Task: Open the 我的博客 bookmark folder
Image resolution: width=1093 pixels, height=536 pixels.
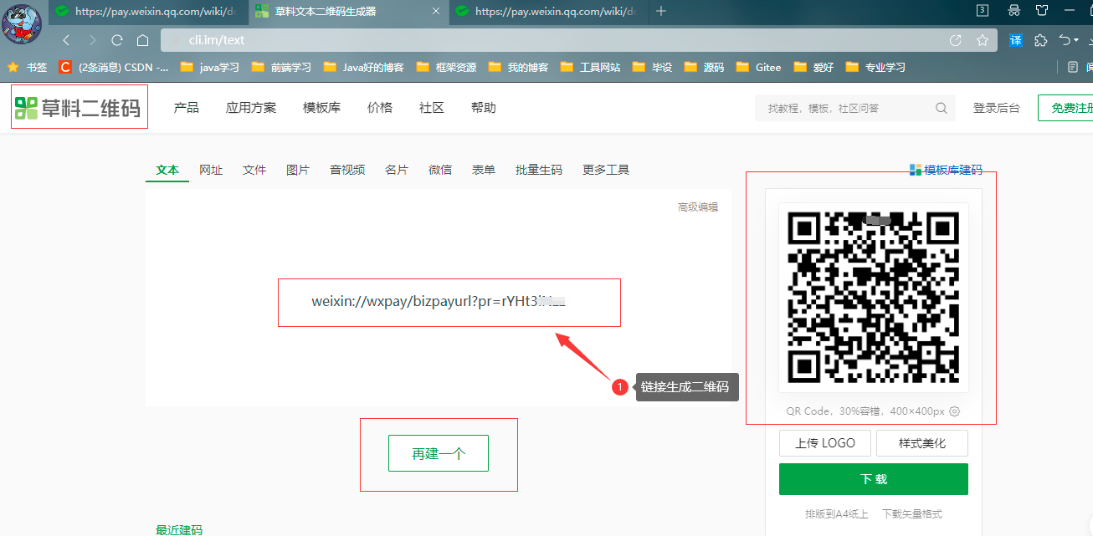Action: (x=518, y=67)
